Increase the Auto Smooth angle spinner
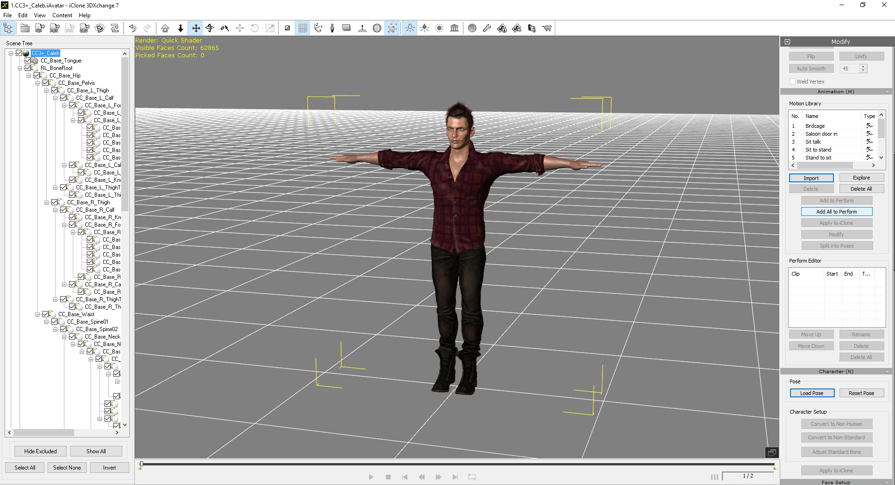Viewport: 895px width, 485px height. pyautogui.click(x=863, y=67)
